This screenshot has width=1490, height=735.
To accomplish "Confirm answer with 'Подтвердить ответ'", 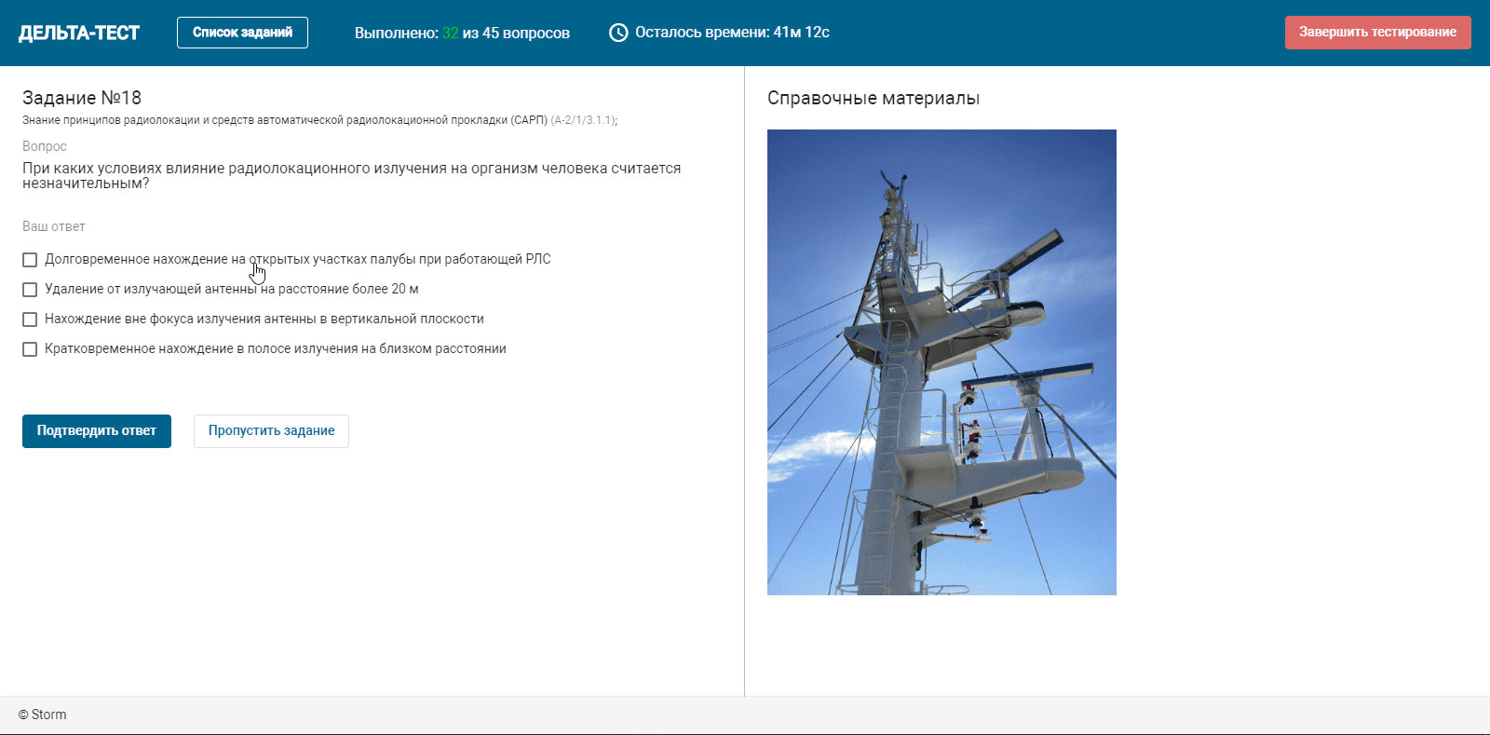I will pyautogui.click(x=97, y=431).
